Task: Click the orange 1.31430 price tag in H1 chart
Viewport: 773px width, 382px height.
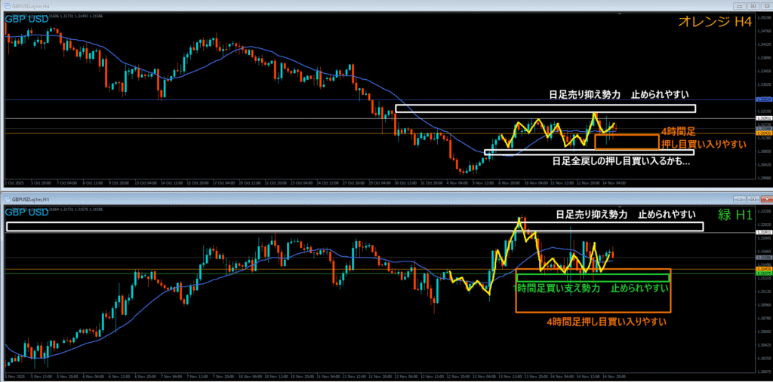Action: coord(762,269)
